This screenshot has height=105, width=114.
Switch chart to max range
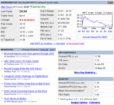[x=110, y=31]
